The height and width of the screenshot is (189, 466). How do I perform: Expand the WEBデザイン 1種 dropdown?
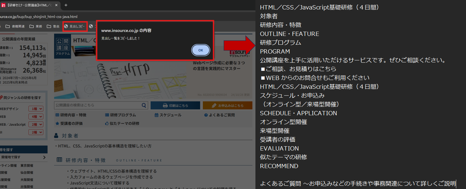point(36,109)
